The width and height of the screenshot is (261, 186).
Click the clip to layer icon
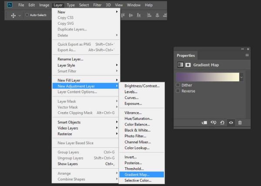204,123
